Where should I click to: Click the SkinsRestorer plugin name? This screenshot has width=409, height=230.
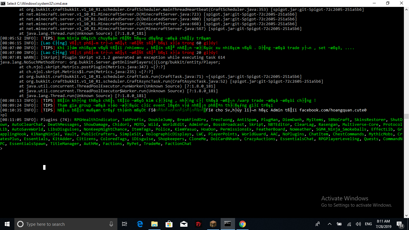point(370,120)
